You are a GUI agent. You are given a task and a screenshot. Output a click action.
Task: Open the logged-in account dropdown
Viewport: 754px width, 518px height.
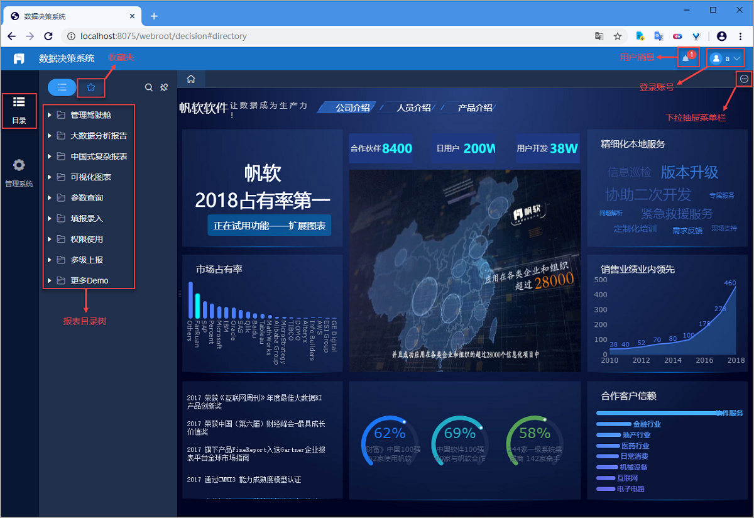pyautogui.click(x=726, y=58)
